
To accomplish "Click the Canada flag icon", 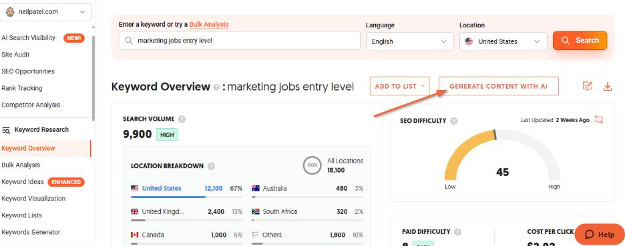I will [135, 235].
